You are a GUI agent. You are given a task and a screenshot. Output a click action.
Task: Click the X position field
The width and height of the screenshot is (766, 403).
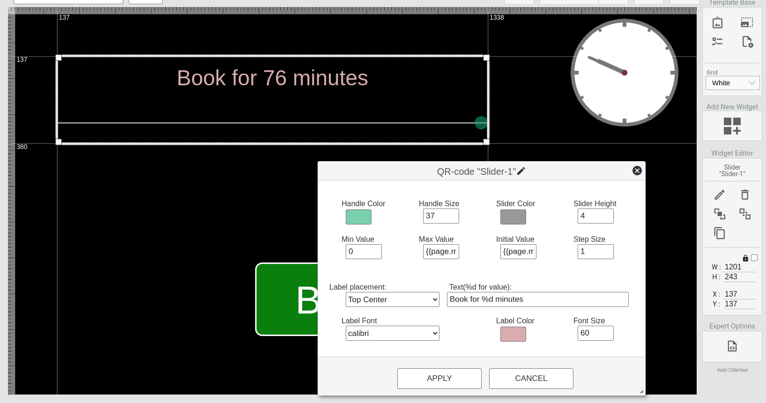pyautogui.click(x=739, y=294)
